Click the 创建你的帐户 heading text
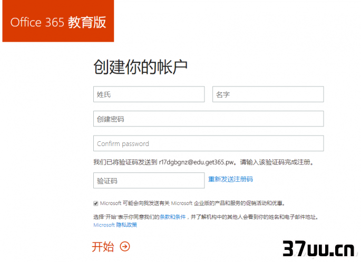The image size is (361, 262). 140,67
